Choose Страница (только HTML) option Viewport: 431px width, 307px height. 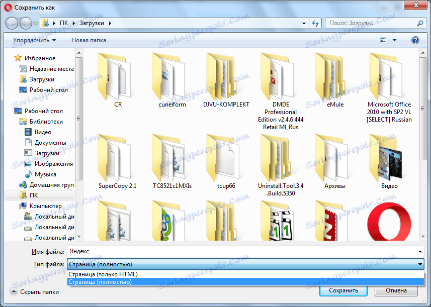(x=245, y=274)
